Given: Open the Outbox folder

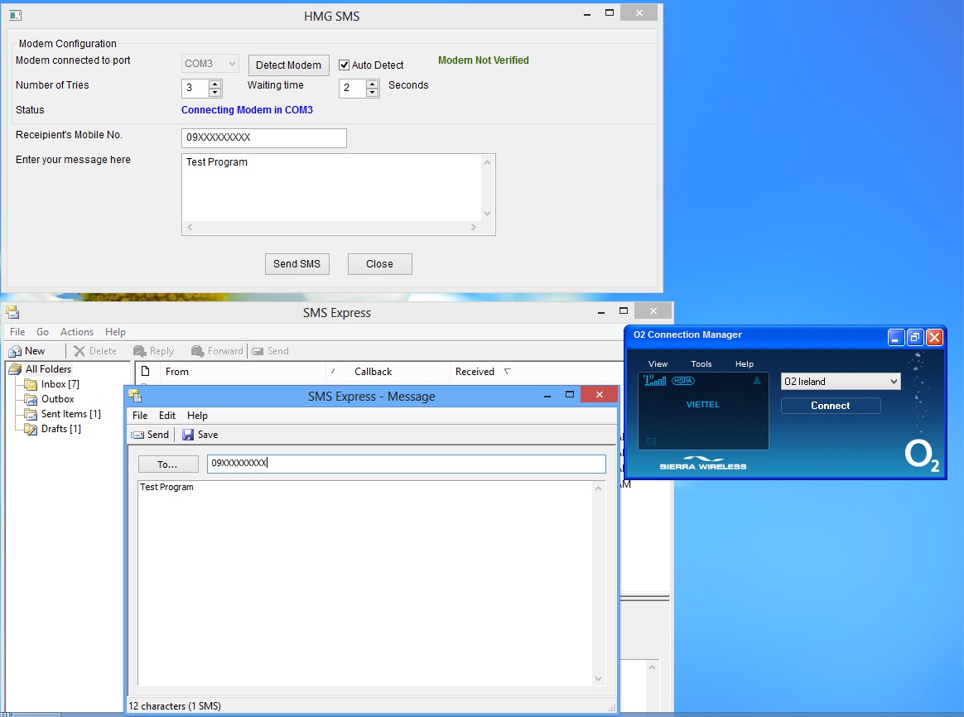Looking at the screenshot, I should pyautogui.click(x=57, y=399).
